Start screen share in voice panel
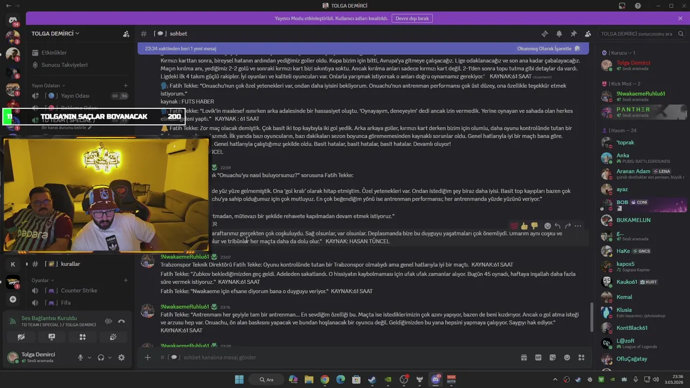This screenshot has height=388, width=690. pyautogui.click(x=52, y=337)
